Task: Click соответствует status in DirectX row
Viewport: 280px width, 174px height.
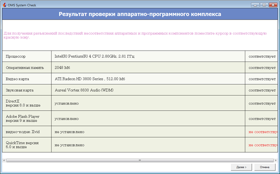Action: click(x=262, y=103)
